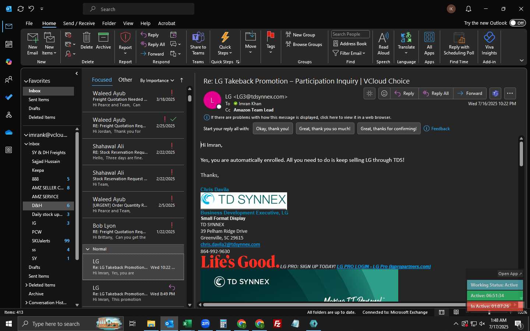Switch to Normal view in status bar
The image size is (530, 331).
(442, 312)
